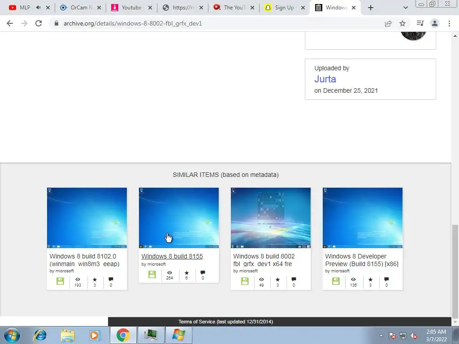The image size is (459, 344).
Task: Open the Windows Start menu
Action: pos(12,335)
